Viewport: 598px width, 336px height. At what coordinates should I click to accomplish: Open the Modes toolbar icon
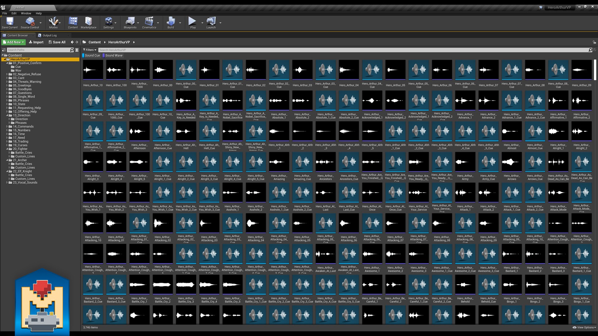53,23
